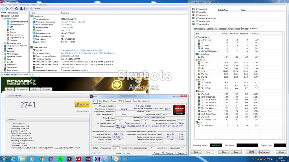Open Microsoft Windows 7 Ultimate link
This screenshot has width=289, height=162.
[x=73, y=22]
